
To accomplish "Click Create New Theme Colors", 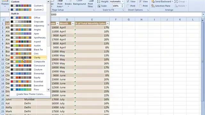I will tap(30, 94).
